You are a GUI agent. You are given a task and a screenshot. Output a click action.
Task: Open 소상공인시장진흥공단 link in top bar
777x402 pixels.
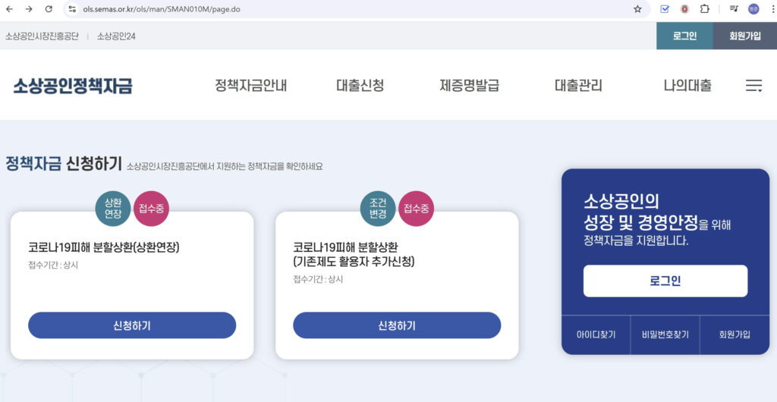click(x=42, y=36)
